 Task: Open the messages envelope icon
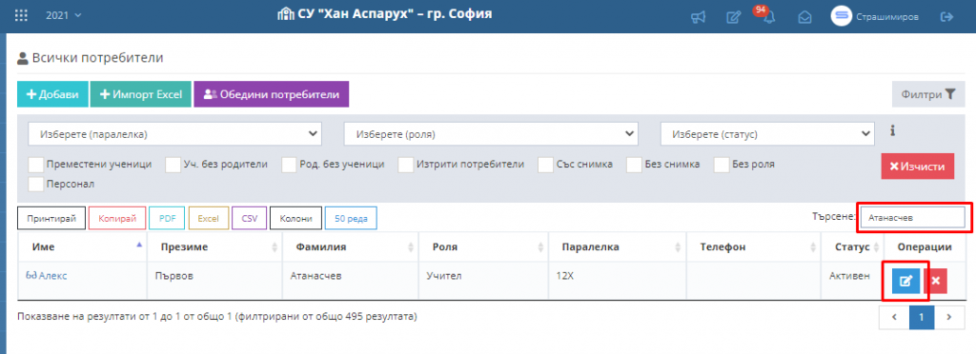coord(804,17)
